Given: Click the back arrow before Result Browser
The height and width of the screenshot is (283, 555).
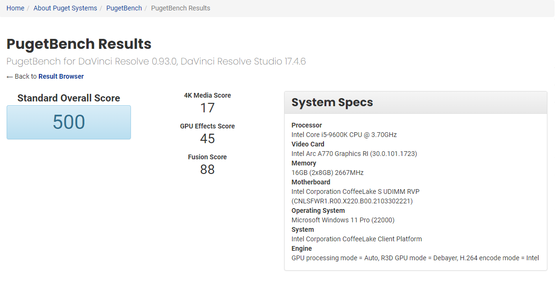Looking at the screenshot, I should coord(9,77).
